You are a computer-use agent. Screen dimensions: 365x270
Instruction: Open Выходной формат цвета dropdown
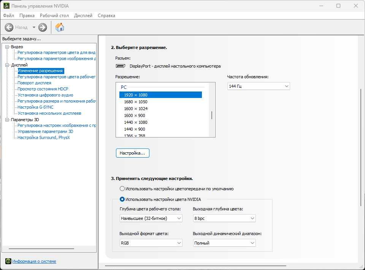151,243
